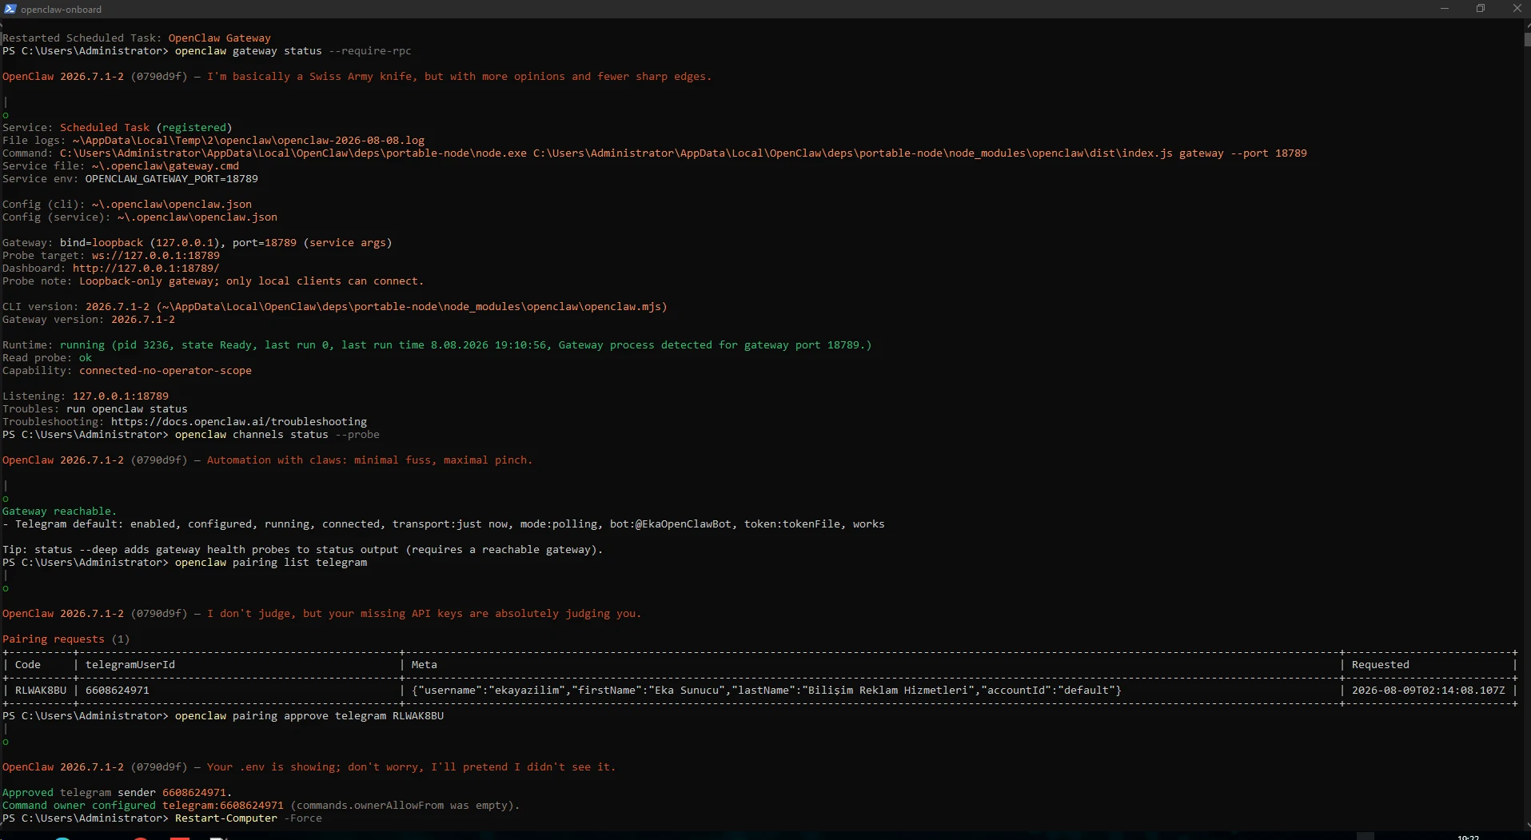
Task: Click 'Automation with claws' tagline text
Action: tap(369, 460)
